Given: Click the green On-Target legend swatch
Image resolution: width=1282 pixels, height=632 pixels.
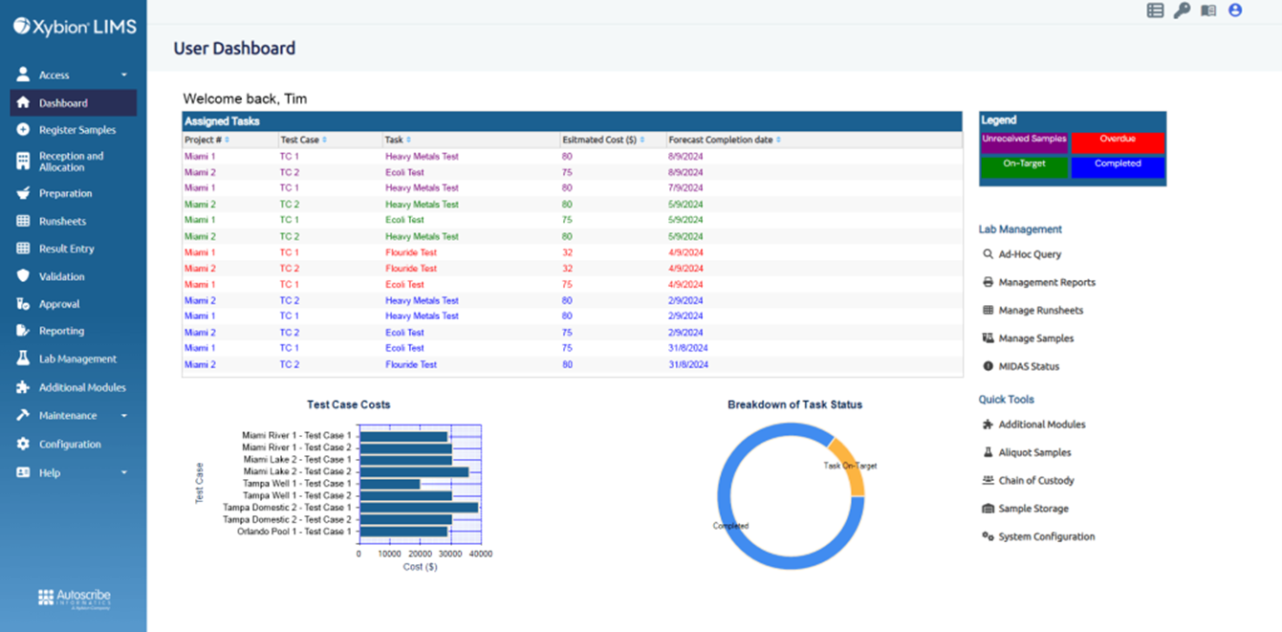Looking at the screenshot, I should [x=1025, y=167].
